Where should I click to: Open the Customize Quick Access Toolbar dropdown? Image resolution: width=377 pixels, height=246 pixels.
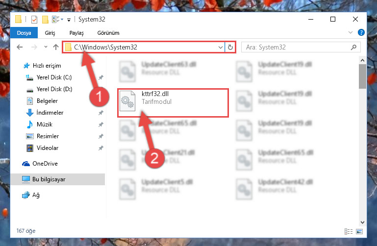[x=69, y=20]
